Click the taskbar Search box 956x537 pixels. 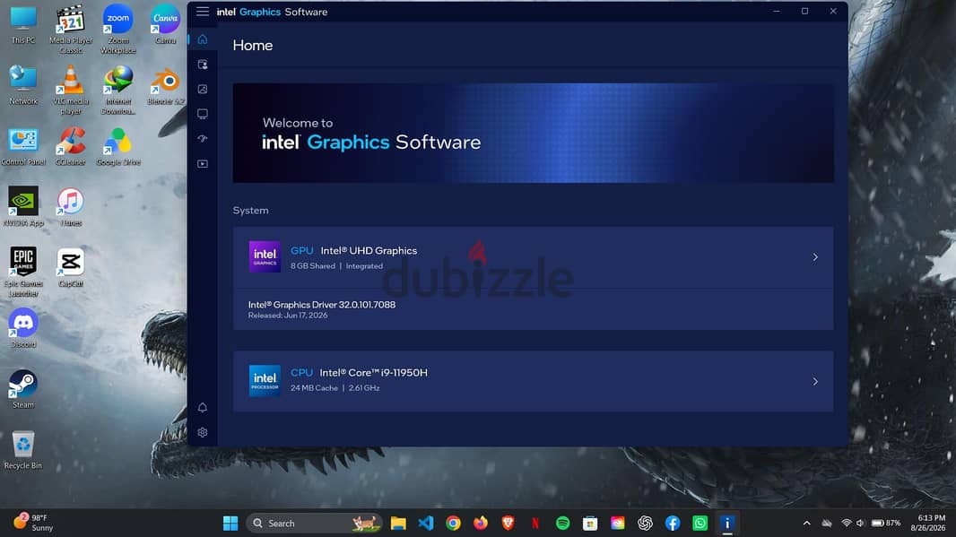pyautogui.click(x=315, y=523)
